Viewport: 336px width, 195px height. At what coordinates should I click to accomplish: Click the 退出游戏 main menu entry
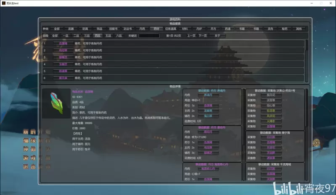37,166
